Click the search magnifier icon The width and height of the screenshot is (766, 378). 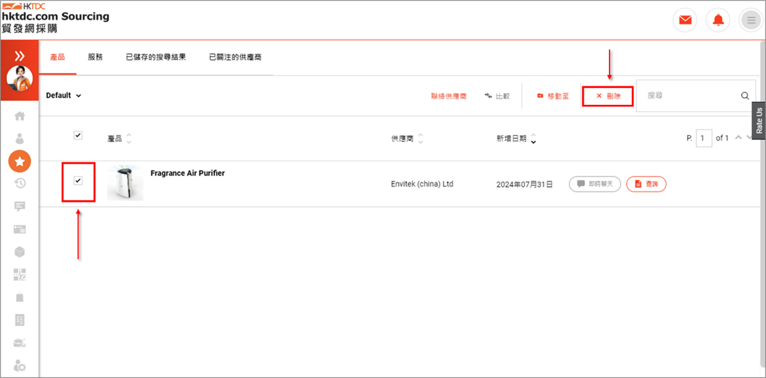[745, 96]
